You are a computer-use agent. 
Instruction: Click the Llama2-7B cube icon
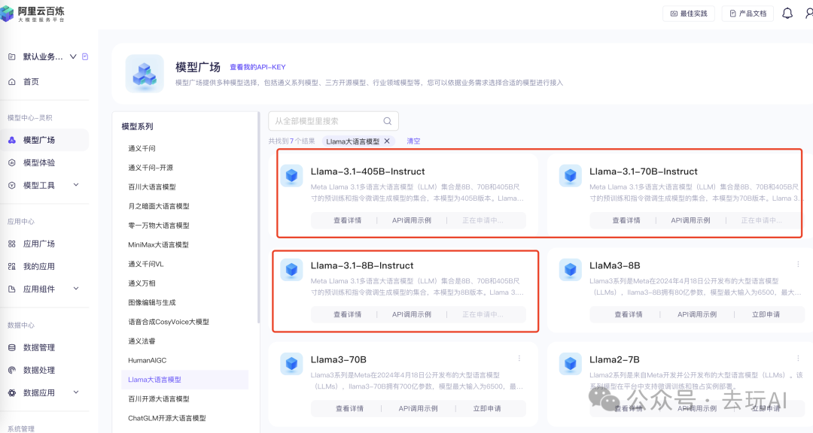pos(571,364)
